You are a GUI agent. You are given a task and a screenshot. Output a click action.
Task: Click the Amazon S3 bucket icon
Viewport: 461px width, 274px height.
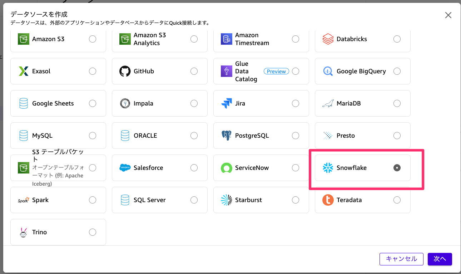coord(23,39)
